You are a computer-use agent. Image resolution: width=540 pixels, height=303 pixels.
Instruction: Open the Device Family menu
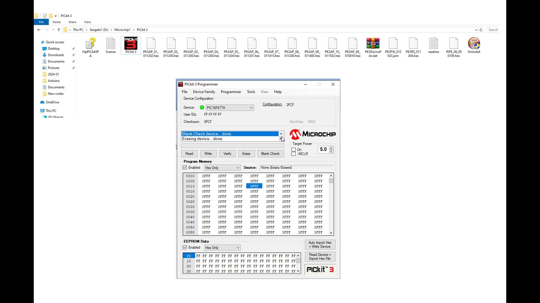(x=204, y=92)
